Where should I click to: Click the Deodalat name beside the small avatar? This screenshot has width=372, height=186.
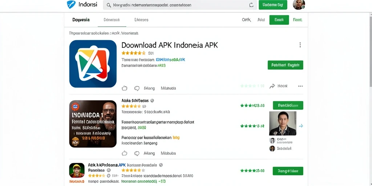(x=284, y=149)
